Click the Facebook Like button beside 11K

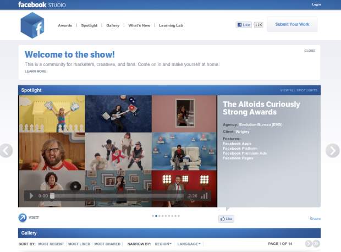point(244,25)
